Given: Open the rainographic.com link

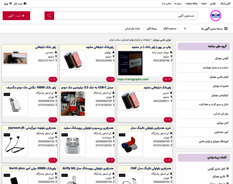Looking at the screenshot, I should [133, 79].
